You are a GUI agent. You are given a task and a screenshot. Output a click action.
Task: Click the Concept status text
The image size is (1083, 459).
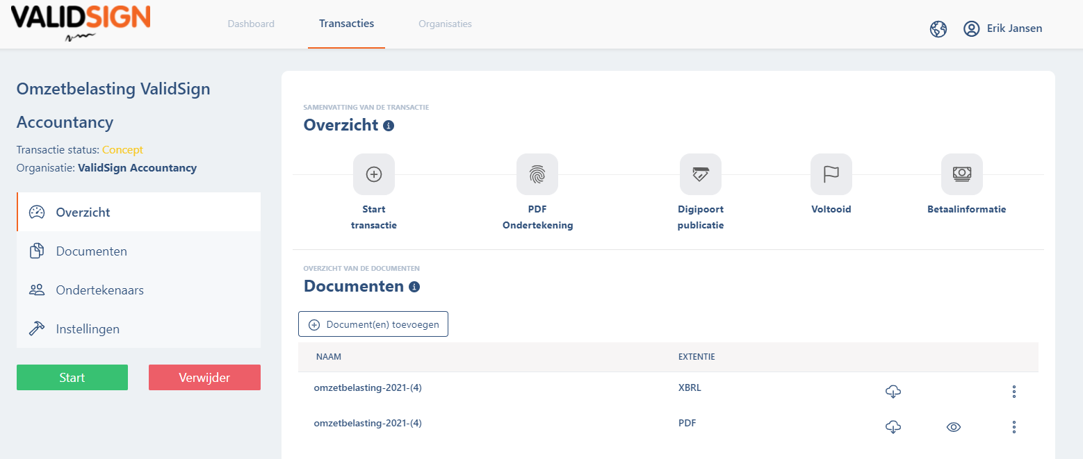tap(122, 149)
